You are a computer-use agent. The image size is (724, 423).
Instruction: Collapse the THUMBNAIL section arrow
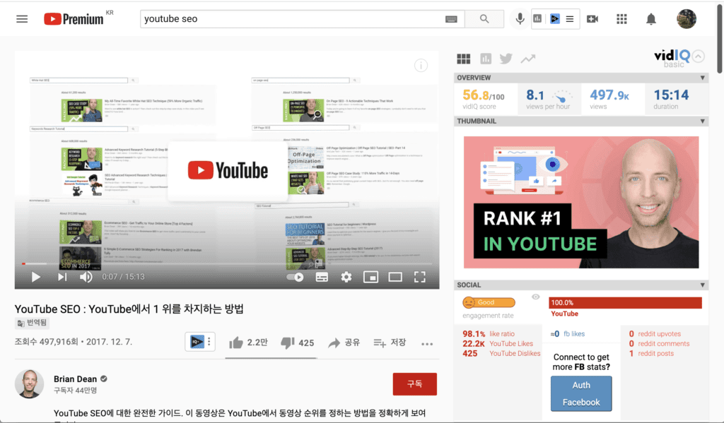702,121
